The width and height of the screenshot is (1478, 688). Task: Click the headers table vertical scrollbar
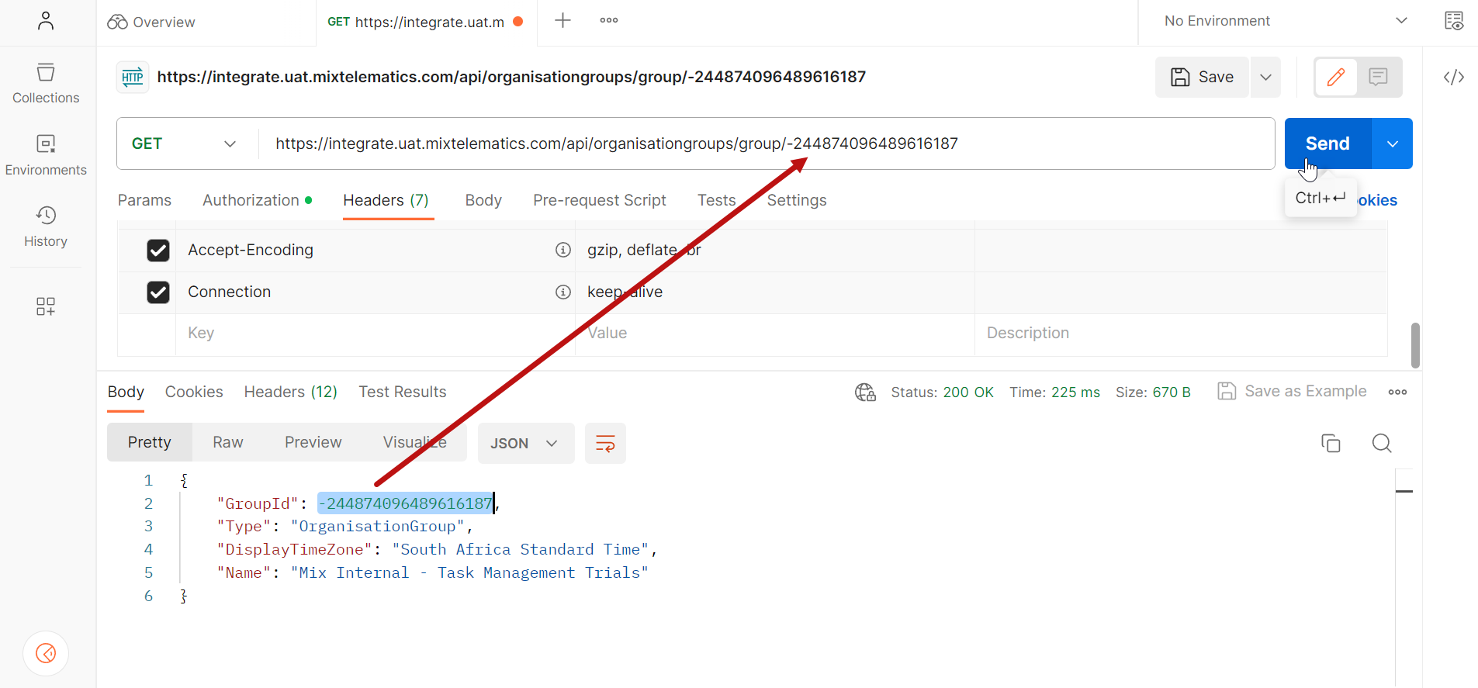click(1415, 346)
